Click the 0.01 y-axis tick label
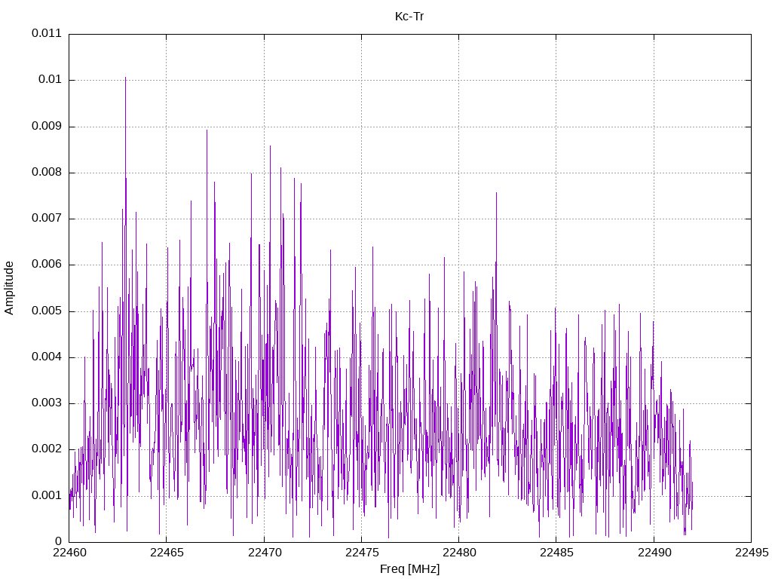The width and height of the screenshot is (772, 579). (51, 80)
